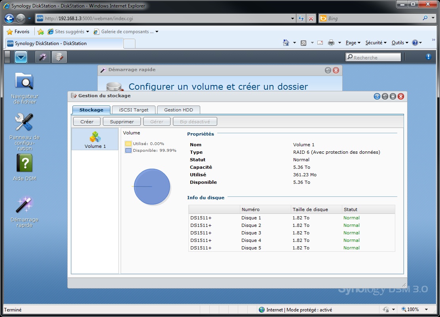Click the DSM main menu arrow button
440x317 pixels.
tap(21, 57)
